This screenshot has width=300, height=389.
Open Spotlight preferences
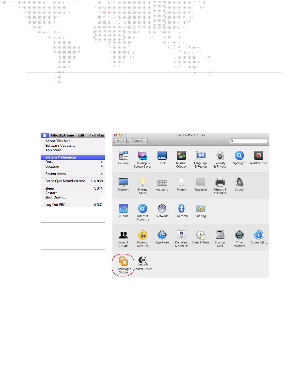coord(239,157)
